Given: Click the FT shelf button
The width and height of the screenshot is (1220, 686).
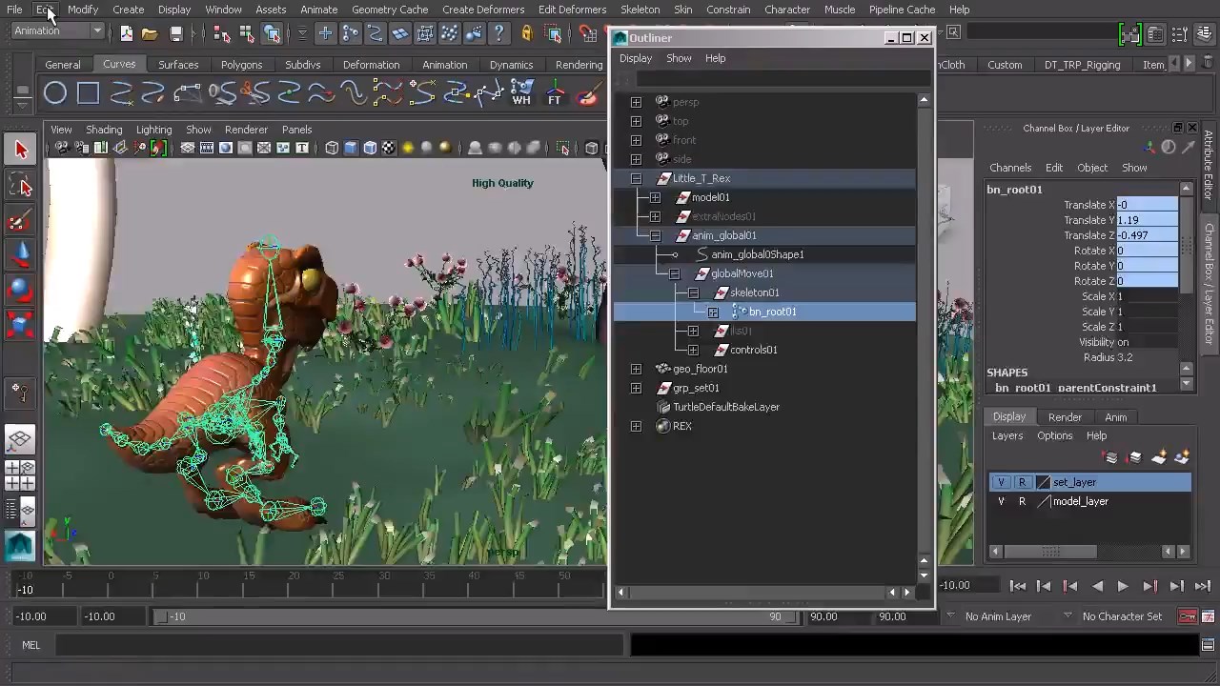Looking at the screenshot, I should tap(555, 93).
